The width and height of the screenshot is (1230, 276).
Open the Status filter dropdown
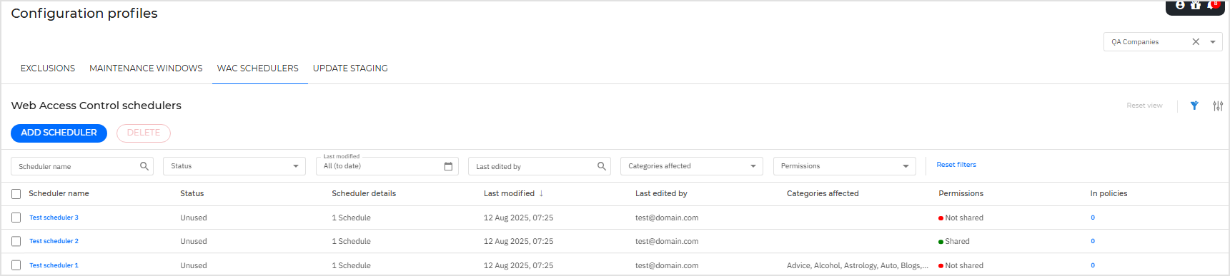pos(234,166)
